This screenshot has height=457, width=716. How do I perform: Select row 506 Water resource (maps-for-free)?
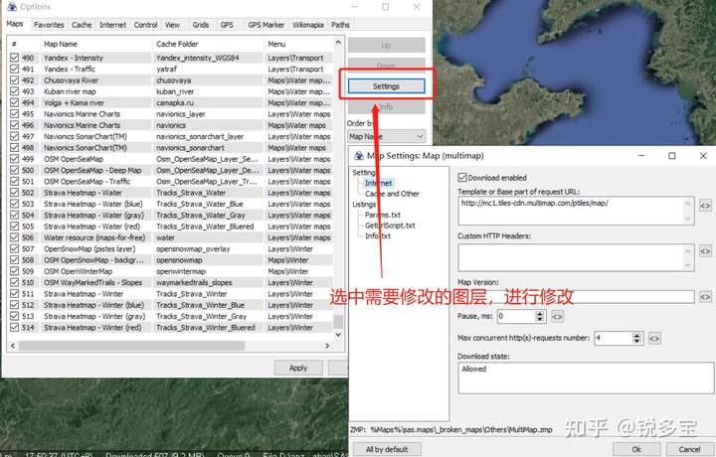coord(171,237)
